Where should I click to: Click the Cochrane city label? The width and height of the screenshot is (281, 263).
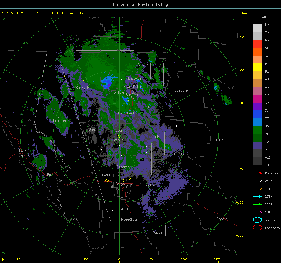[102, 175]
